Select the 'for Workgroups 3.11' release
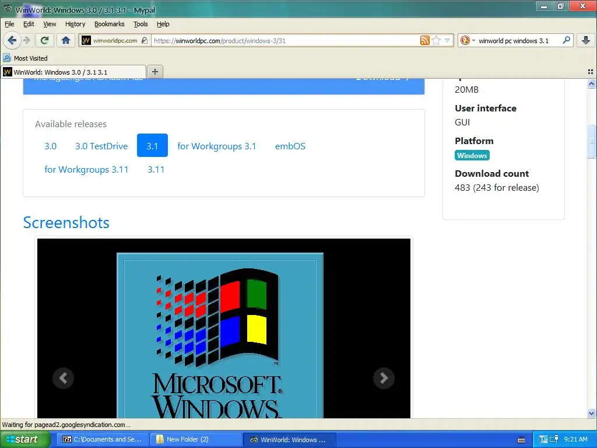The height and width of the screenshot is (448, 597). 86,169
